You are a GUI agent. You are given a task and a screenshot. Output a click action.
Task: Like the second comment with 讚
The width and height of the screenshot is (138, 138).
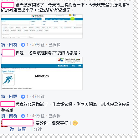(x=3, y=96)
